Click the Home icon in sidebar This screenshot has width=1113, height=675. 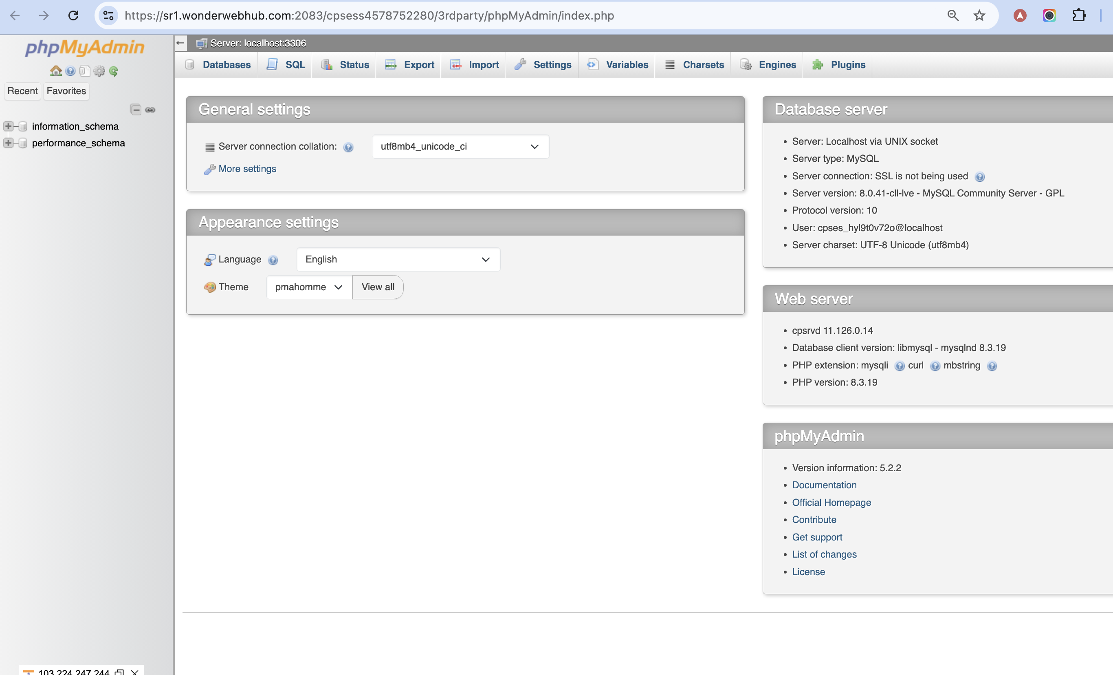click(55, 71)
